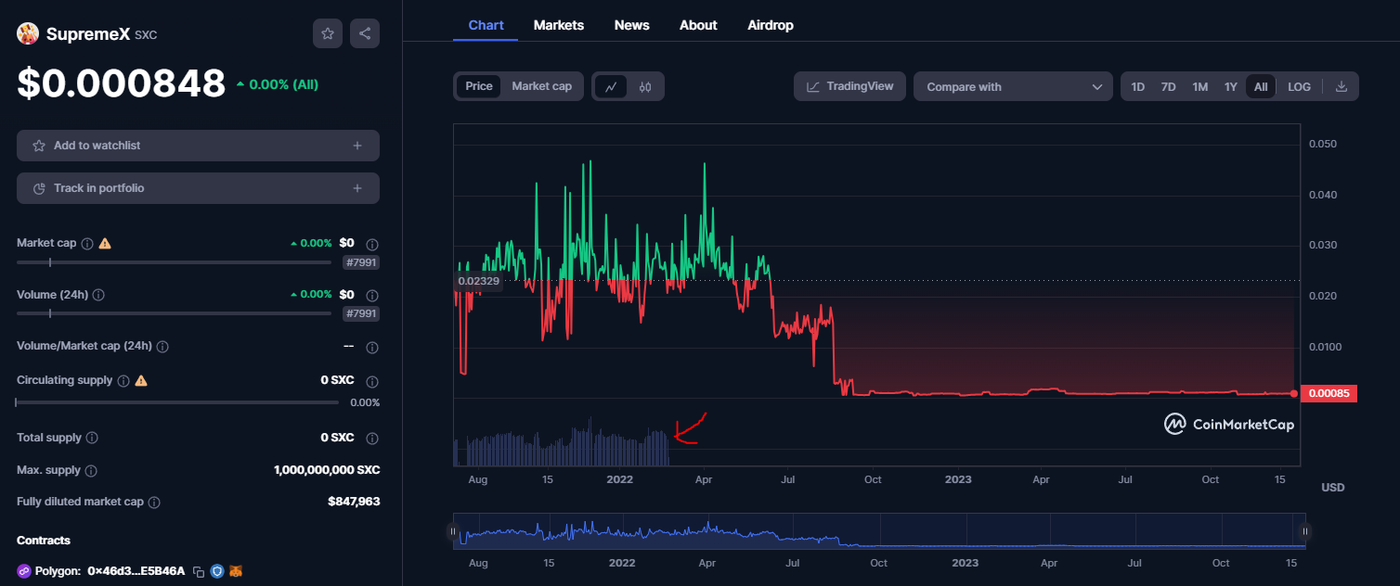Set chart range to 1M
The width and height of the screenshot is (1400, 586).
click(x=1199, y=86)
